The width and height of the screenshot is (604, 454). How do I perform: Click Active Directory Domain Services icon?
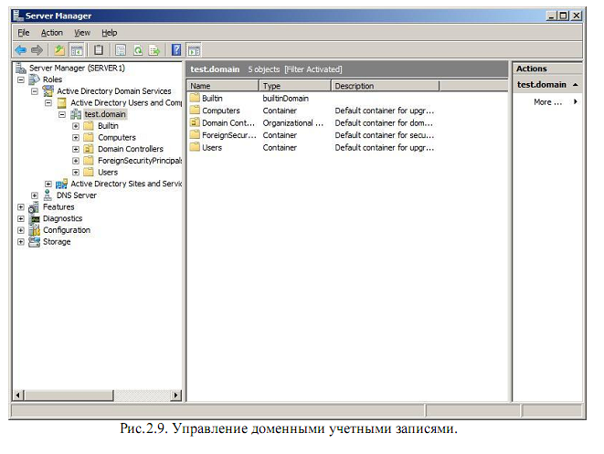click(x=48, y=90)
